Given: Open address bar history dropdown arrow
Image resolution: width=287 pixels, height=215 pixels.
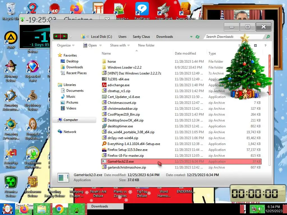Looking at the screenshot, I should (191, 37).
